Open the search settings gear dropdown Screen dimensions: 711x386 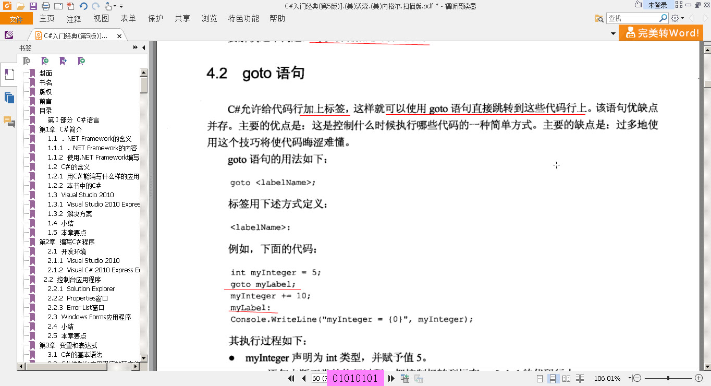[x=677, y=18]
